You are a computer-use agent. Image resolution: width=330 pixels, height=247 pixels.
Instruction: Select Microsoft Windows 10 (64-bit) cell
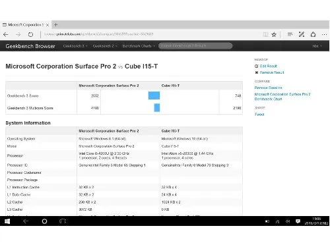[x=185, y=139]
